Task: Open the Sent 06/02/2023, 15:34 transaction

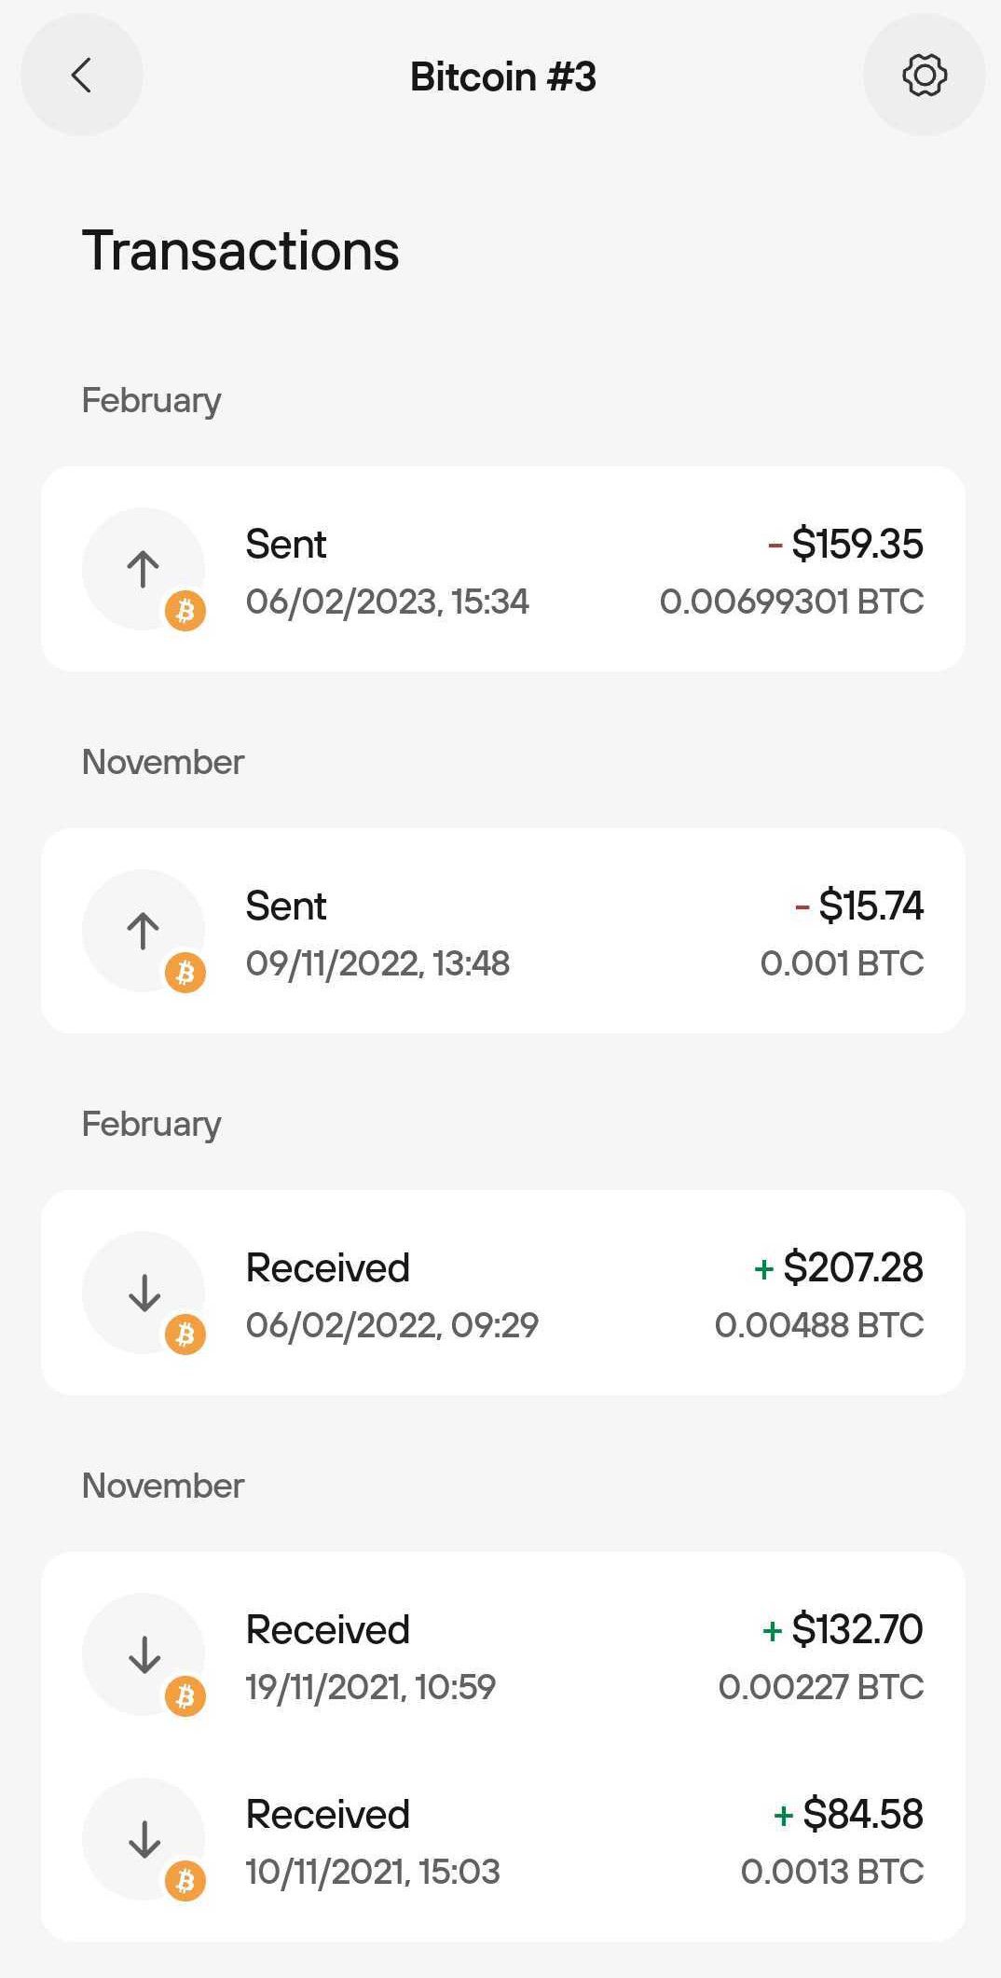Action: 503,569
